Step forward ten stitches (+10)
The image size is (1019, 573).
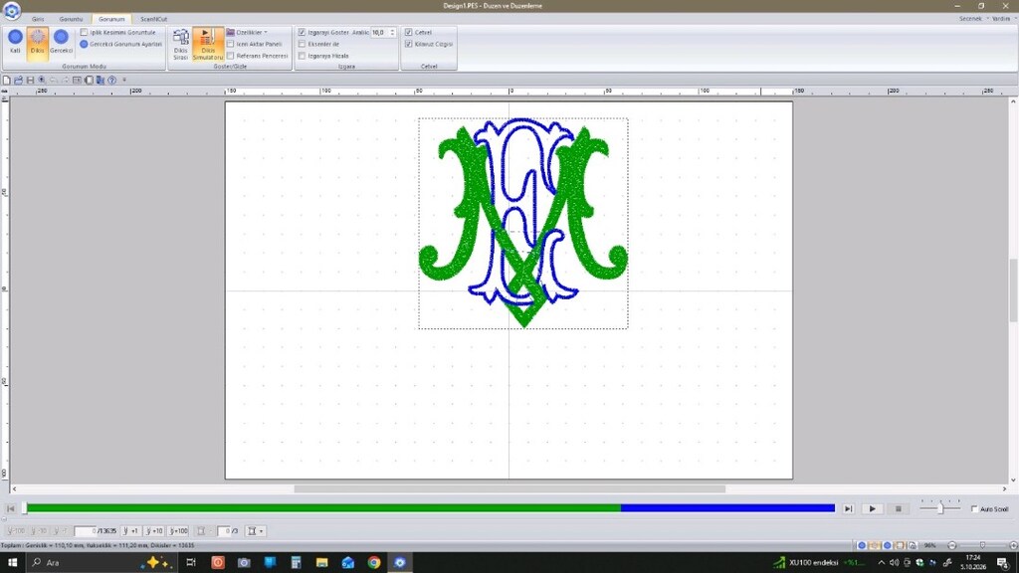pyautogui.click(x=153, y=531)
